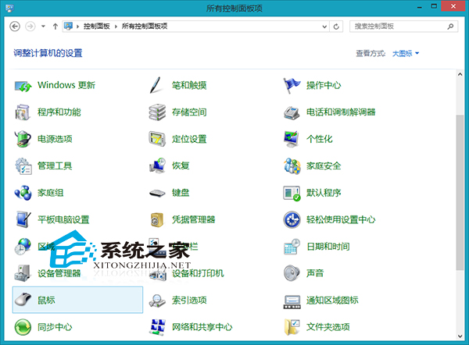Expand the arrow after 控制面板 breadcrumb
This screenshot has width=469, height=345.
point(116,27)
